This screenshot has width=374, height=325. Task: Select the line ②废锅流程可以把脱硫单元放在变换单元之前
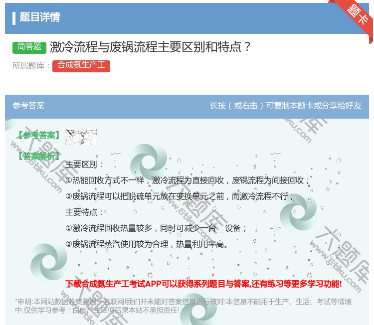click(180, 196)
